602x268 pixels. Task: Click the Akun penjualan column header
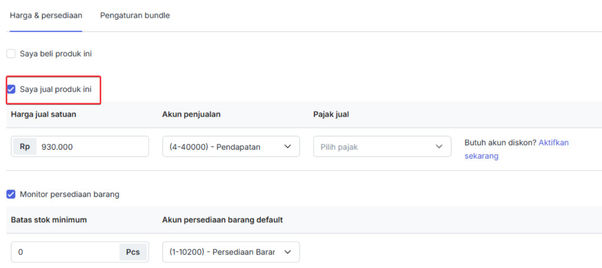(x=191, y=114)
